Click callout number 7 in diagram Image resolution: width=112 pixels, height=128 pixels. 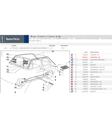point(44,85)
